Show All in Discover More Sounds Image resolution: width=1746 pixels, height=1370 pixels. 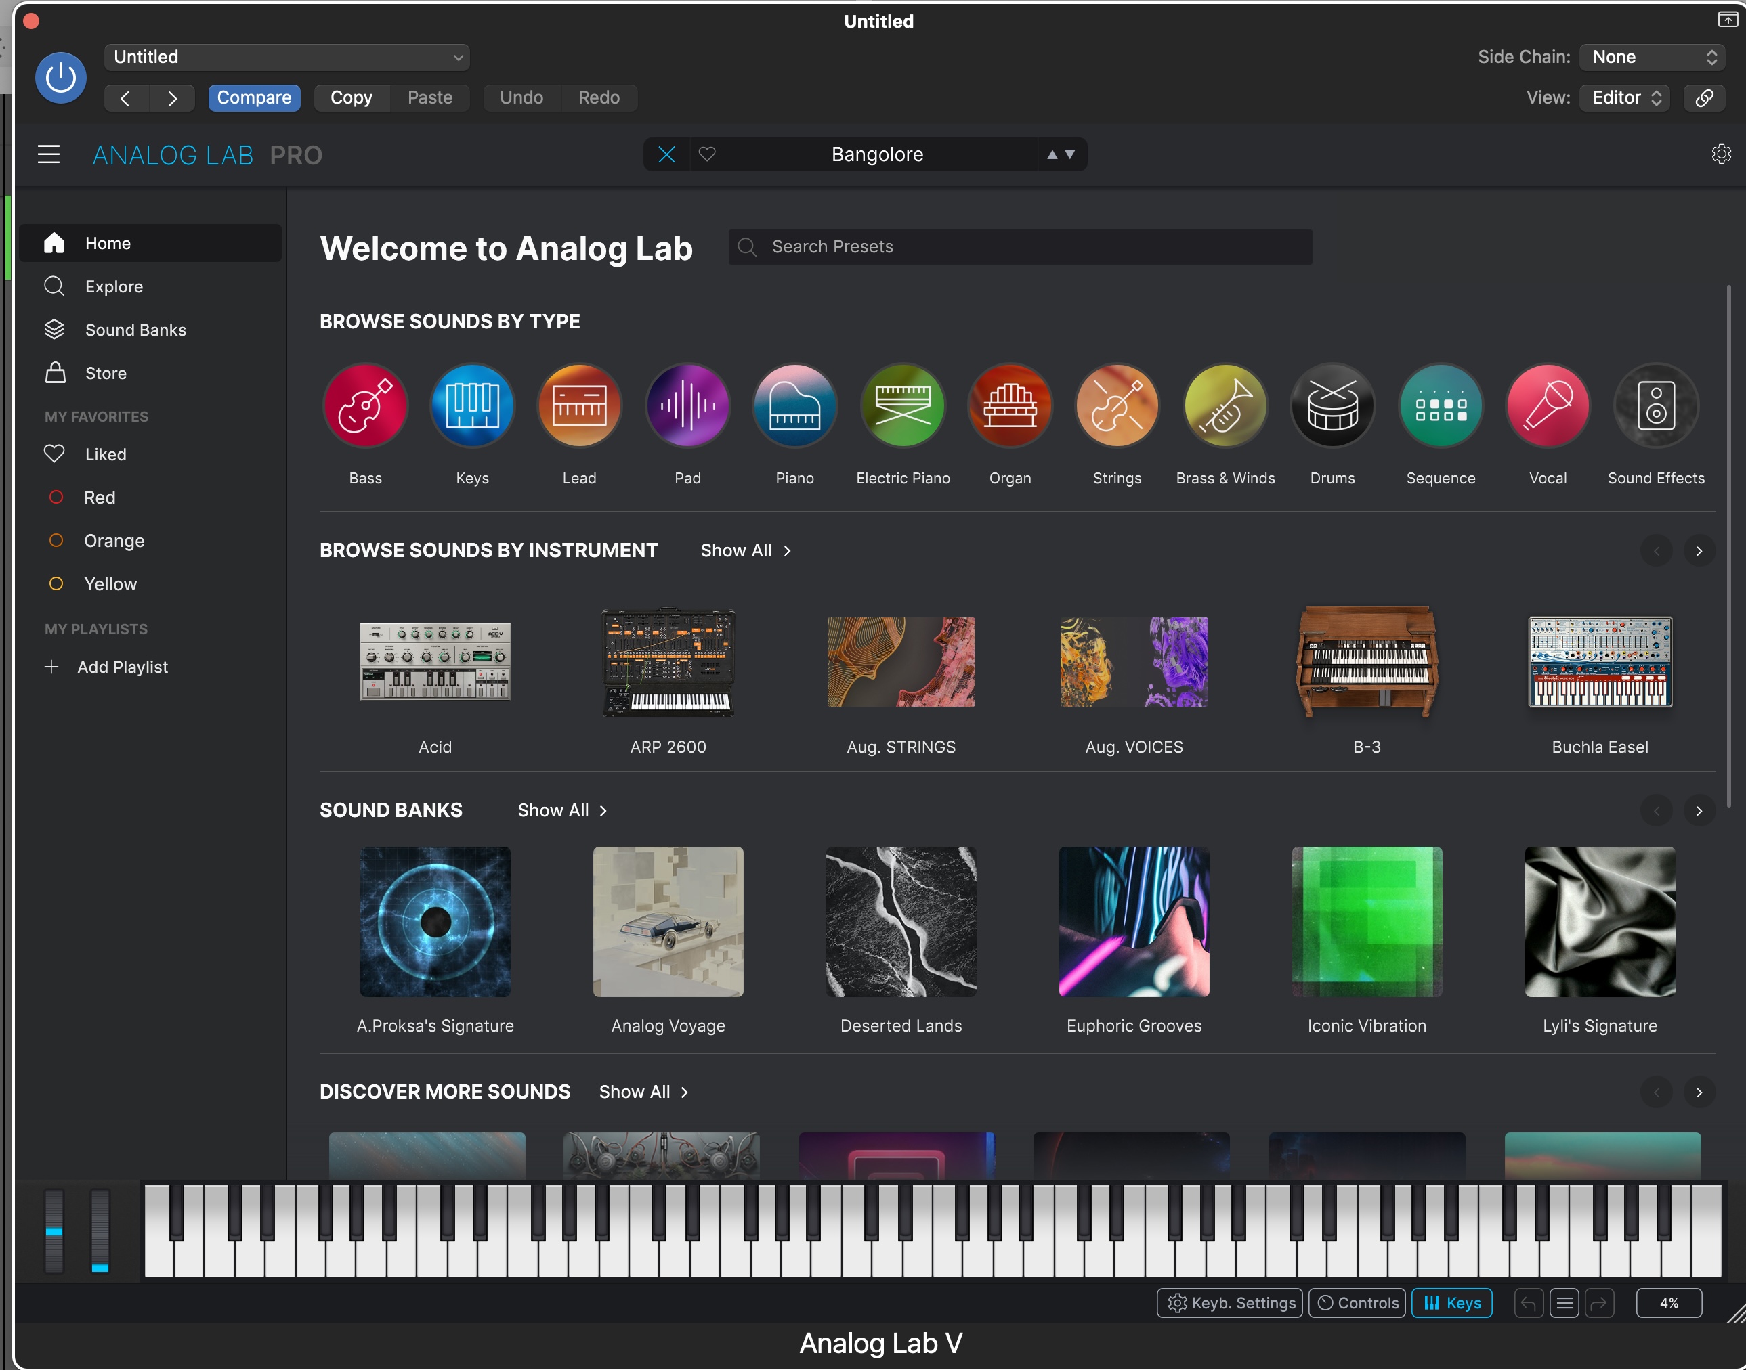(643, 1092)
